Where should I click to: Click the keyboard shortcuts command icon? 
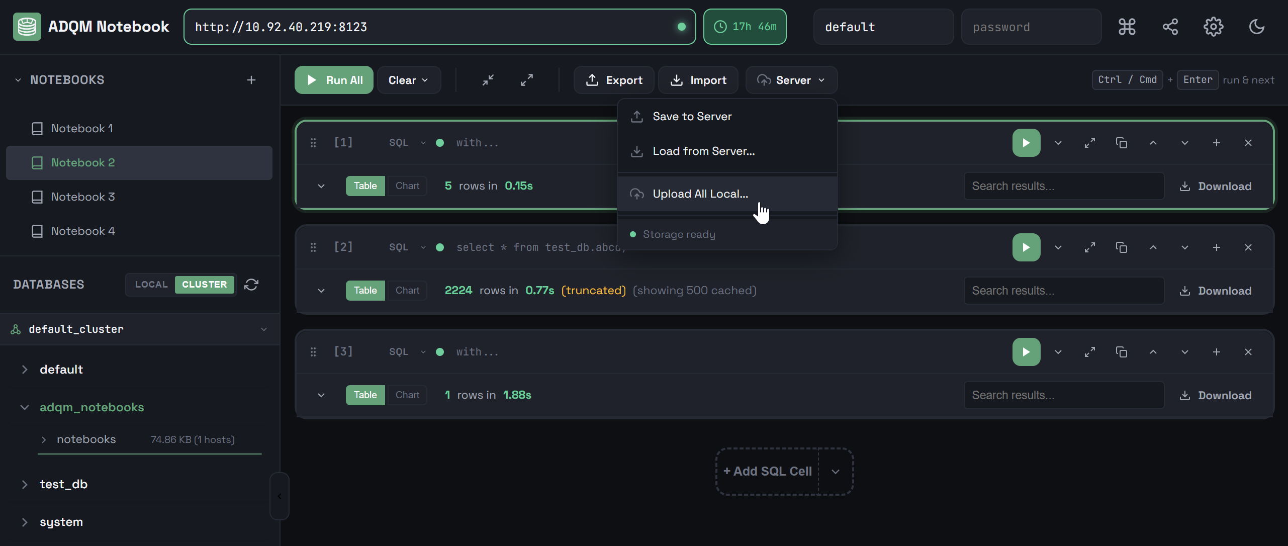1127,27
